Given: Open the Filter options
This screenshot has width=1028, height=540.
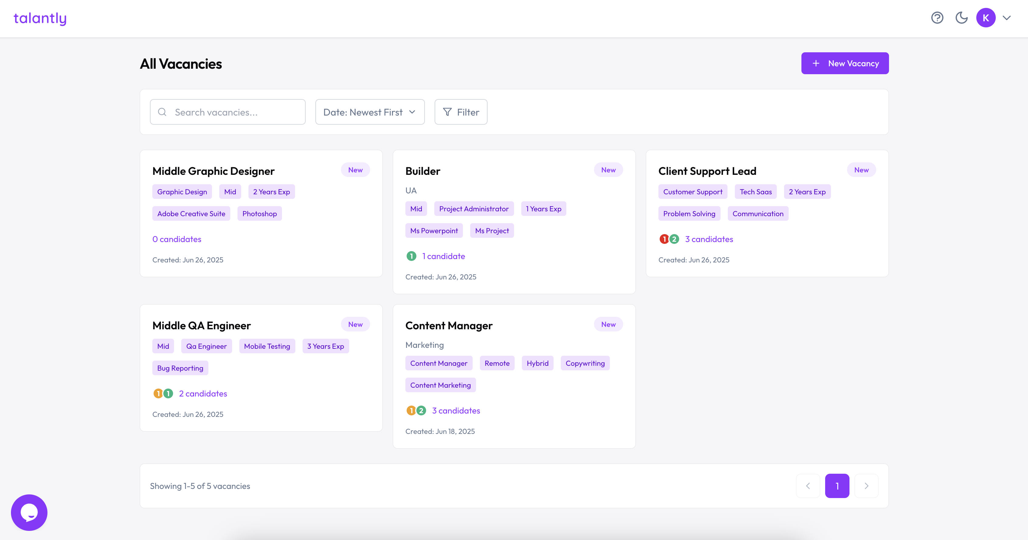Looking at the screenshot, I should tap(460, 112).
